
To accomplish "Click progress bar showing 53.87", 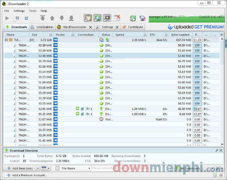I will 197,109.
